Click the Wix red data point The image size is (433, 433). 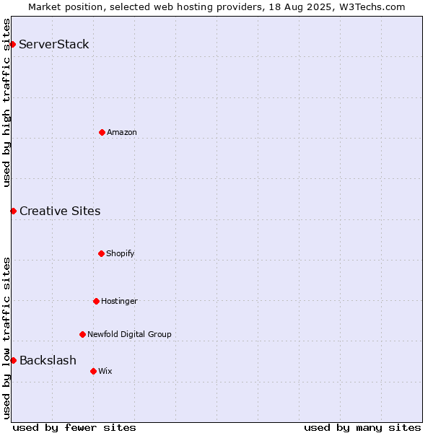(93, 371)
